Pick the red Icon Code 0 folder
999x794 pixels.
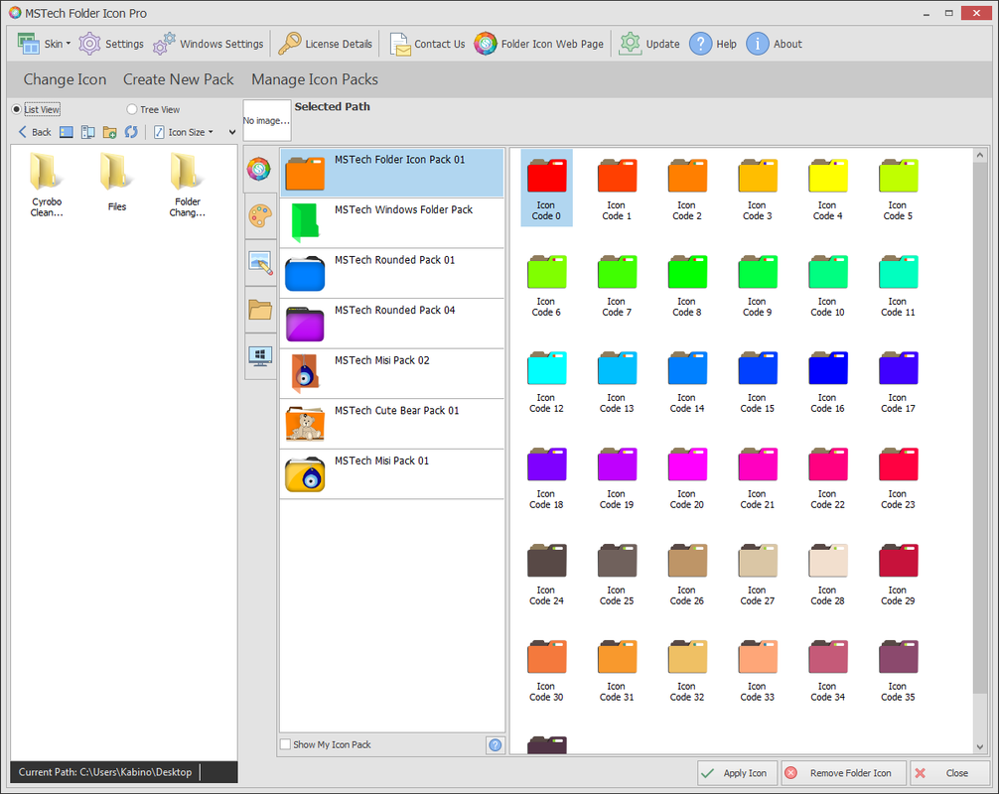pyautogui.click(x=546, y=188)
